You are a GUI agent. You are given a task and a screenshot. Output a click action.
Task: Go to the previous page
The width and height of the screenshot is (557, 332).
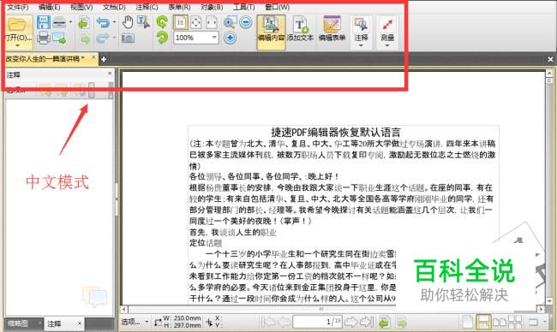(284, 322)
